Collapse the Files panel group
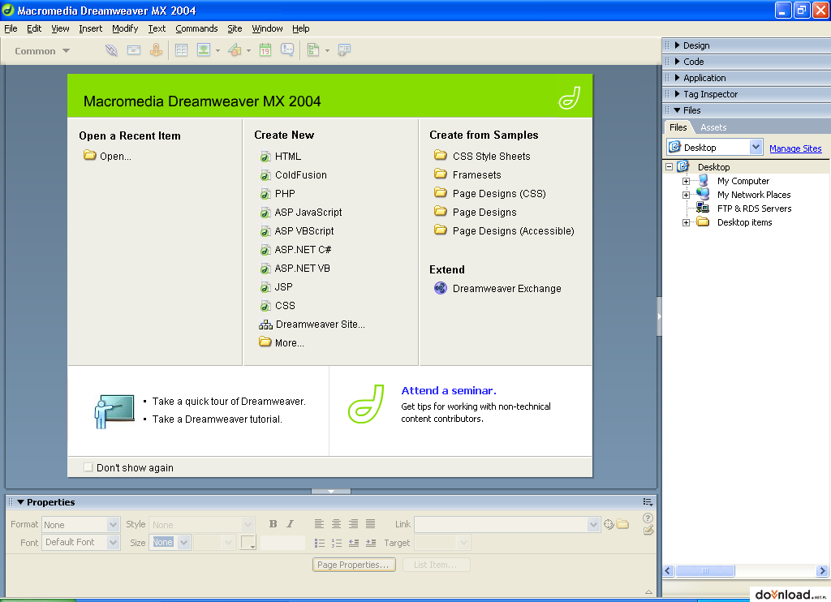 pos(678,110)
